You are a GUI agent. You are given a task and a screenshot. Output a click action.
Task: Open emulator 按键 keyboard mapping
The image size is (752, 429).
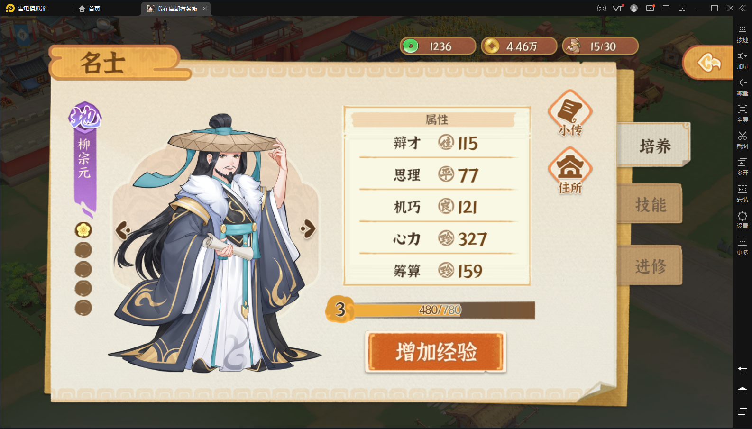click(743, 34)
